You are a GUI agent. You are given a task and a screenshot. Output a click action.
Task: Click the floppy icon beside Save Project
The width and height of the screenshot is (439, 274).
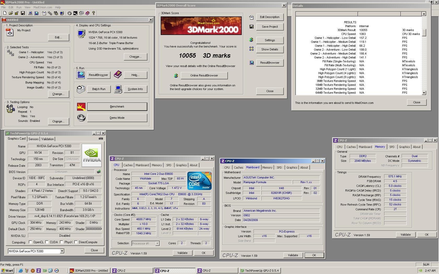coord(251,27)
